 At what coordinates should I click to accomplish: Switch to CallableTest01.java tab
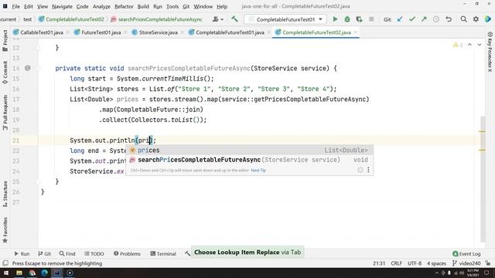click(41, 32)
